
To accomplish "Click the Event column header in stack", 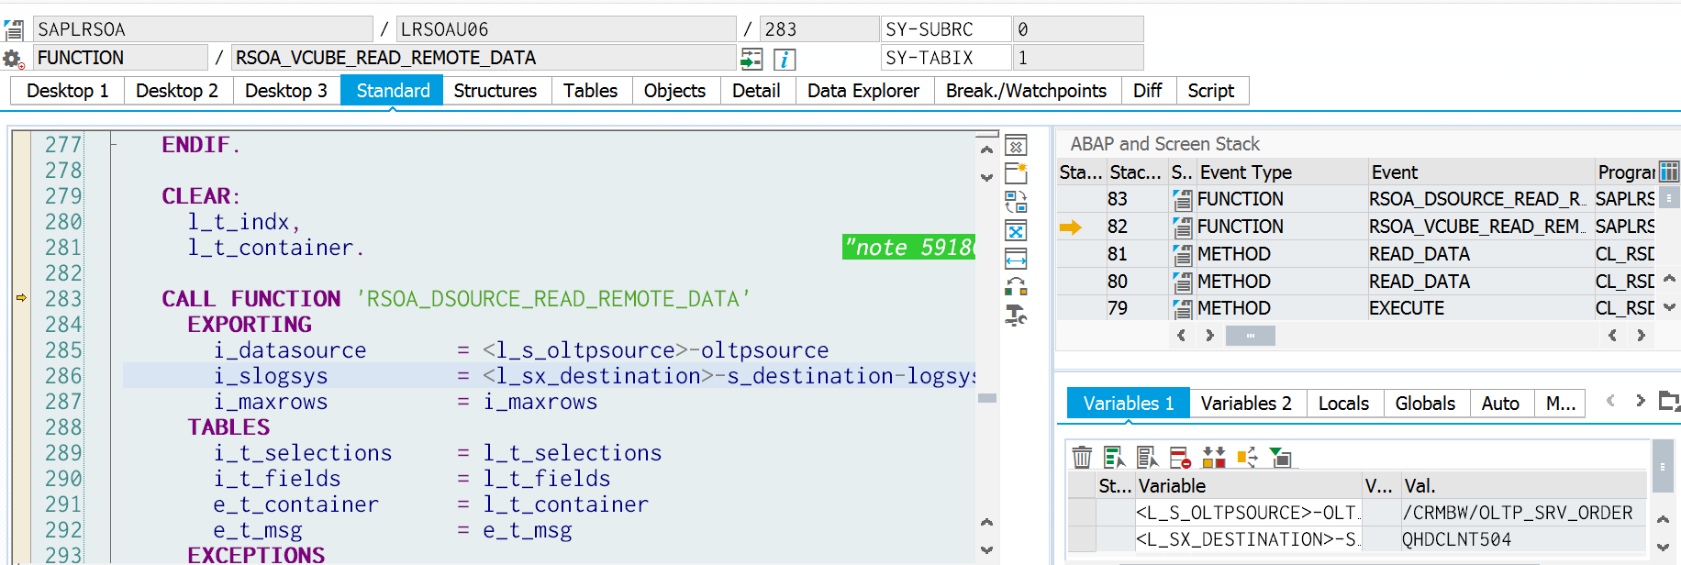I will point(1480,172).
